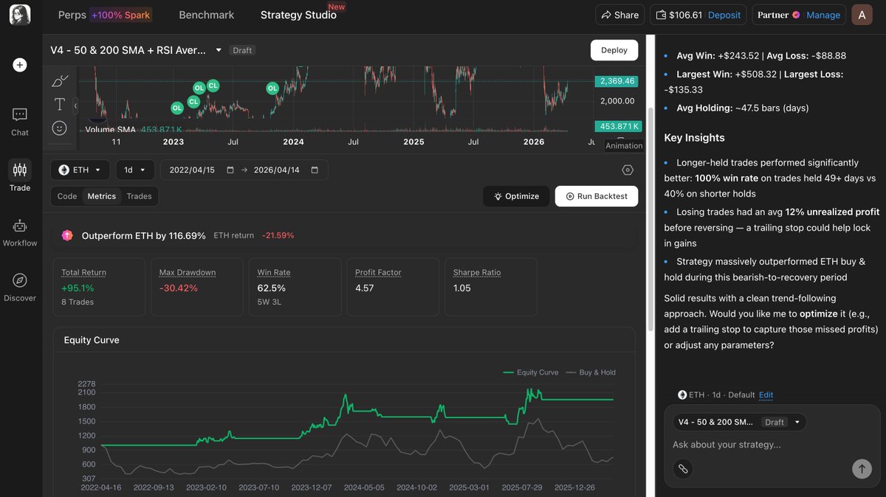Click the plus icon in left sidebar
Viewport: 886px width, 497px height.
point(20,65)
